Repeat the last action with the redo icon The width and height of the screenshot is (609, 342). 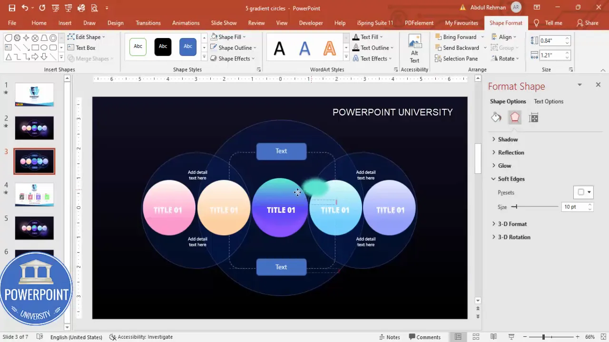click(x=42, y=8)
